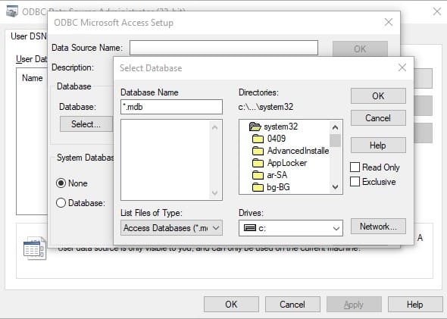The image size is (447, 319).
Task: Select the AppLocker folder icon
Action: tap(258, 163)
